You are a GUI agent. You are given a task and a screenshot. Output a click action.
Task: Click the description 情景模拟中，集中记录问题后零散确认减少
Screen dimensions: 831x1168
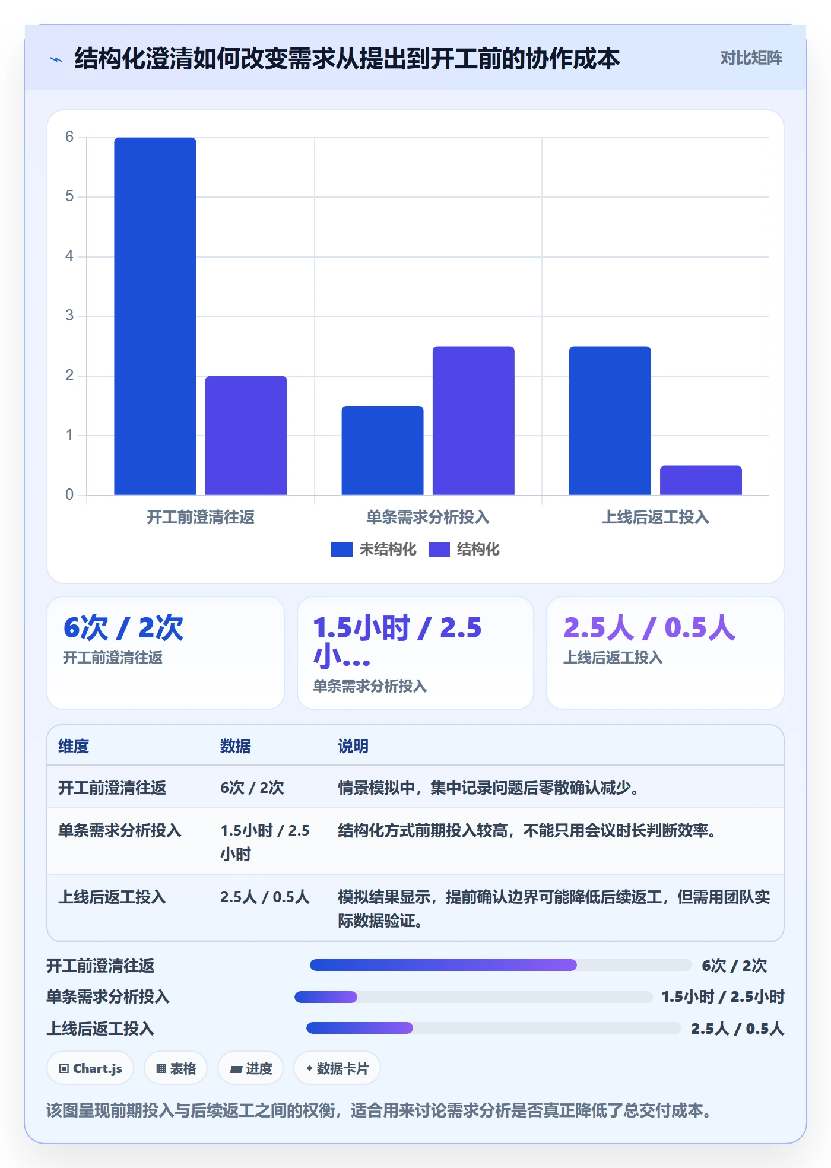(x=489, y=788)
